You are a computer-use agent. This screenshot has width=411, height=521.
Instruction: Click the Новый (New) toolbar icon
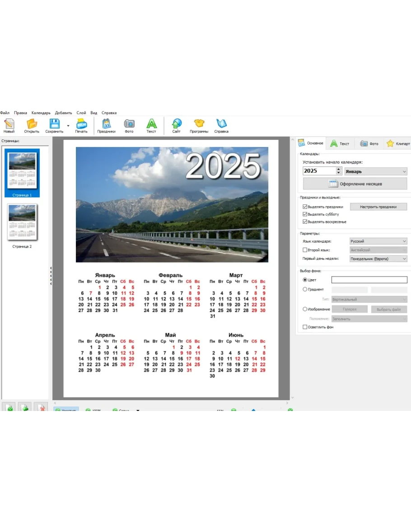(x=9, y=124)
